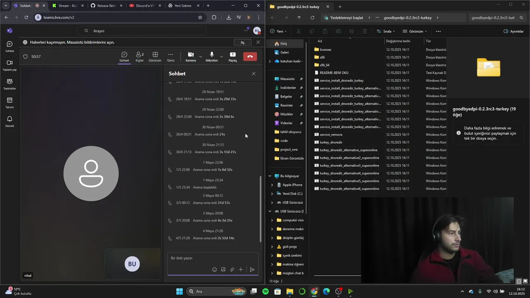This screenshot has width=530, height=298.
Task: Open the Sırala sort dropdown
Action: [385, 31]
